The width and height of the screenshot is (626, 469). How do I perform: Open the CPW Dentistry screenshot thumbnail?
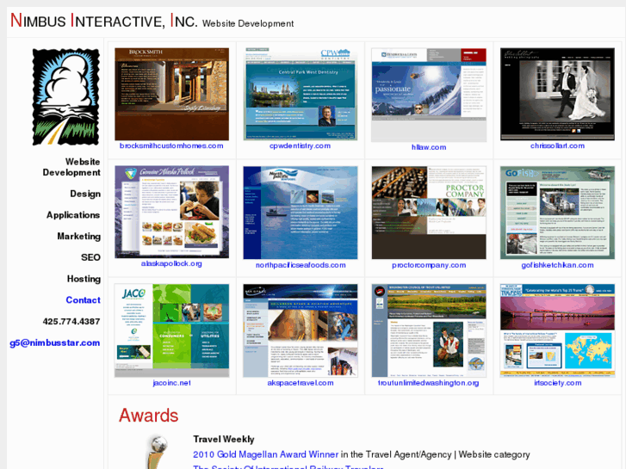point(301,94)
